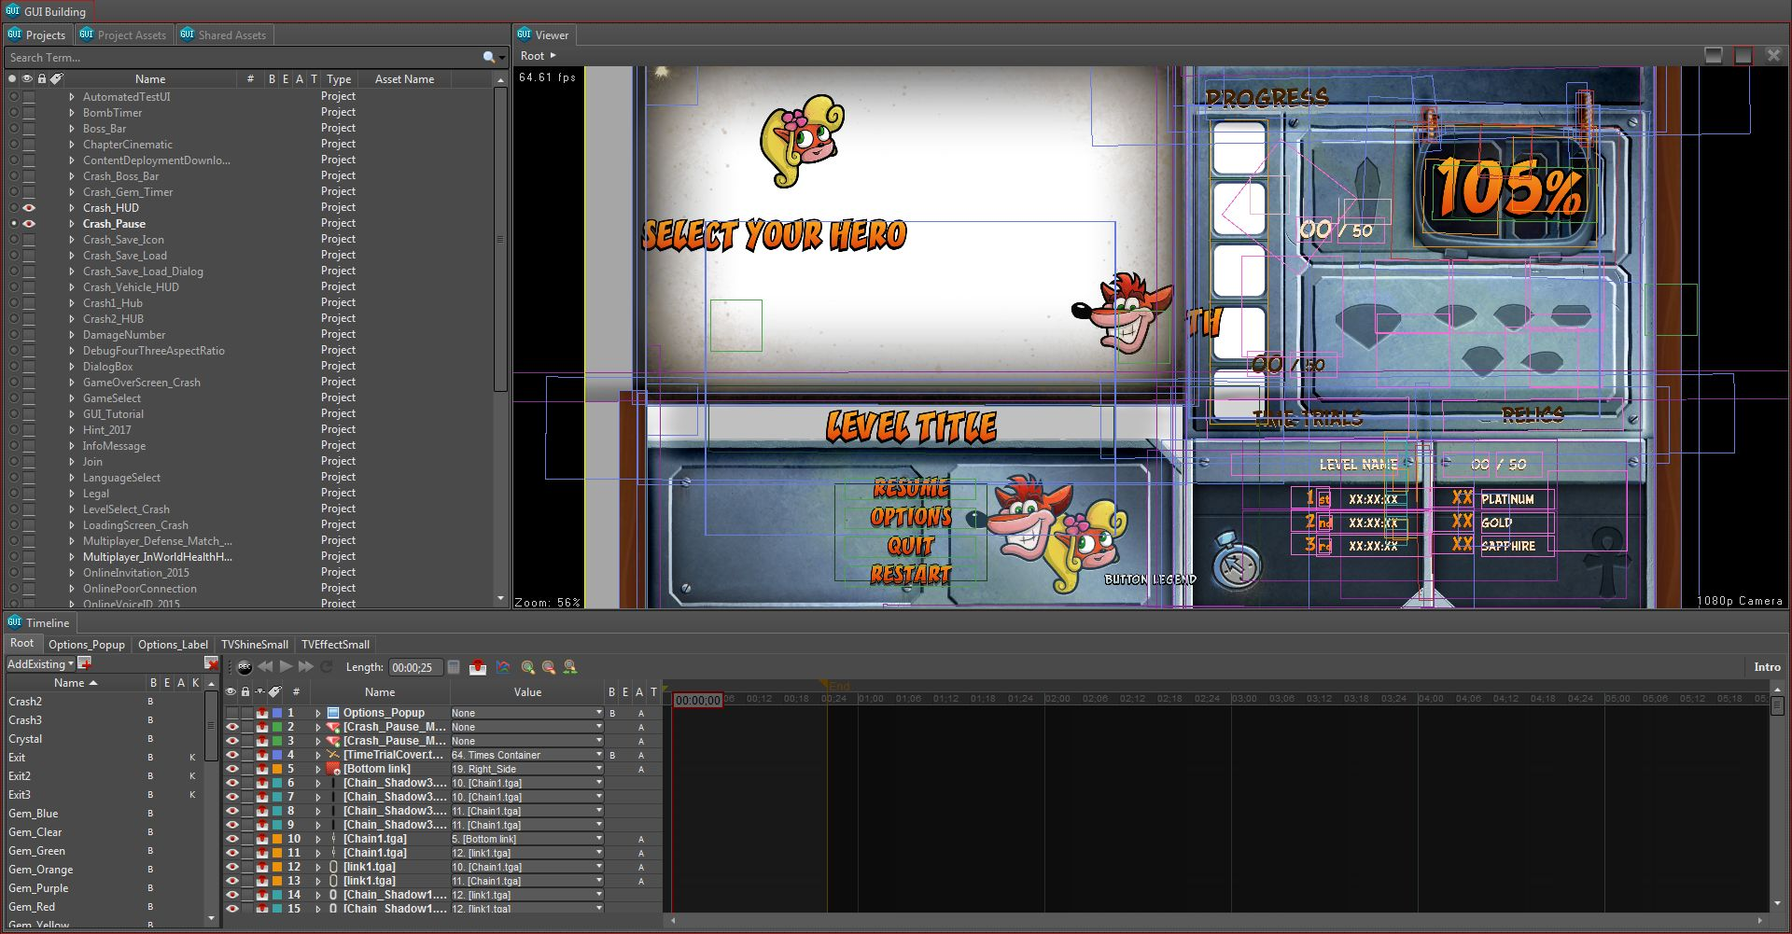Click the blue color swatch on layer 4
The width and height of the screenshot is (1792, 934).
click(x=277, y=755)
